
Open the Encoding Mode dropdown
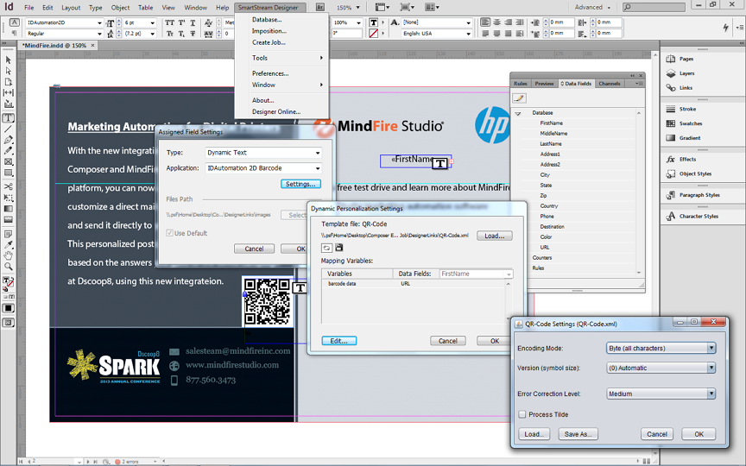click(661, 348)
